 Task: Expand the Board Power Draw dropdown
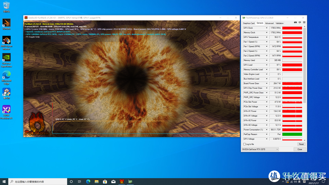tap(267, 84)
